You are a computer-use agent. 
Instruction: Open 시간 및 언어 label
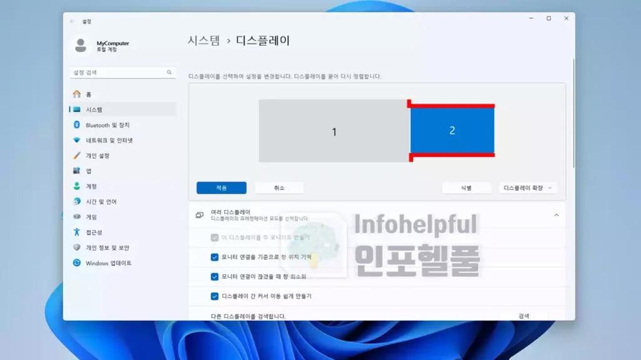101,202
